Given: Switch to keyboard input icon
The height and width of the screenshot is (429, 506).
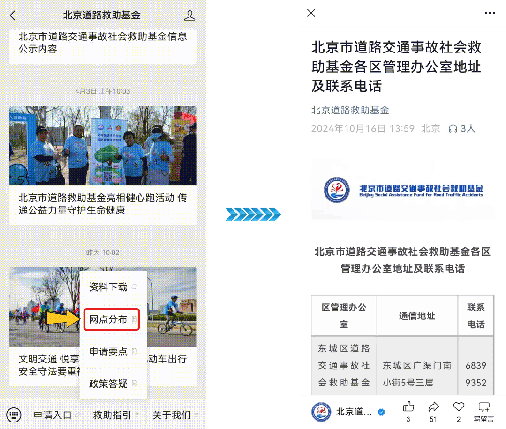Looking at the screenshot, I should 14,414.
